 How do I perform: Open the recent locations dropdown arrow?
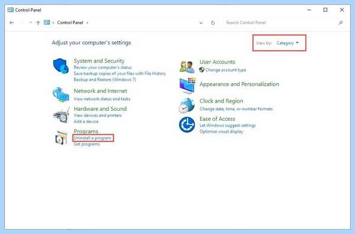(31, 22)
